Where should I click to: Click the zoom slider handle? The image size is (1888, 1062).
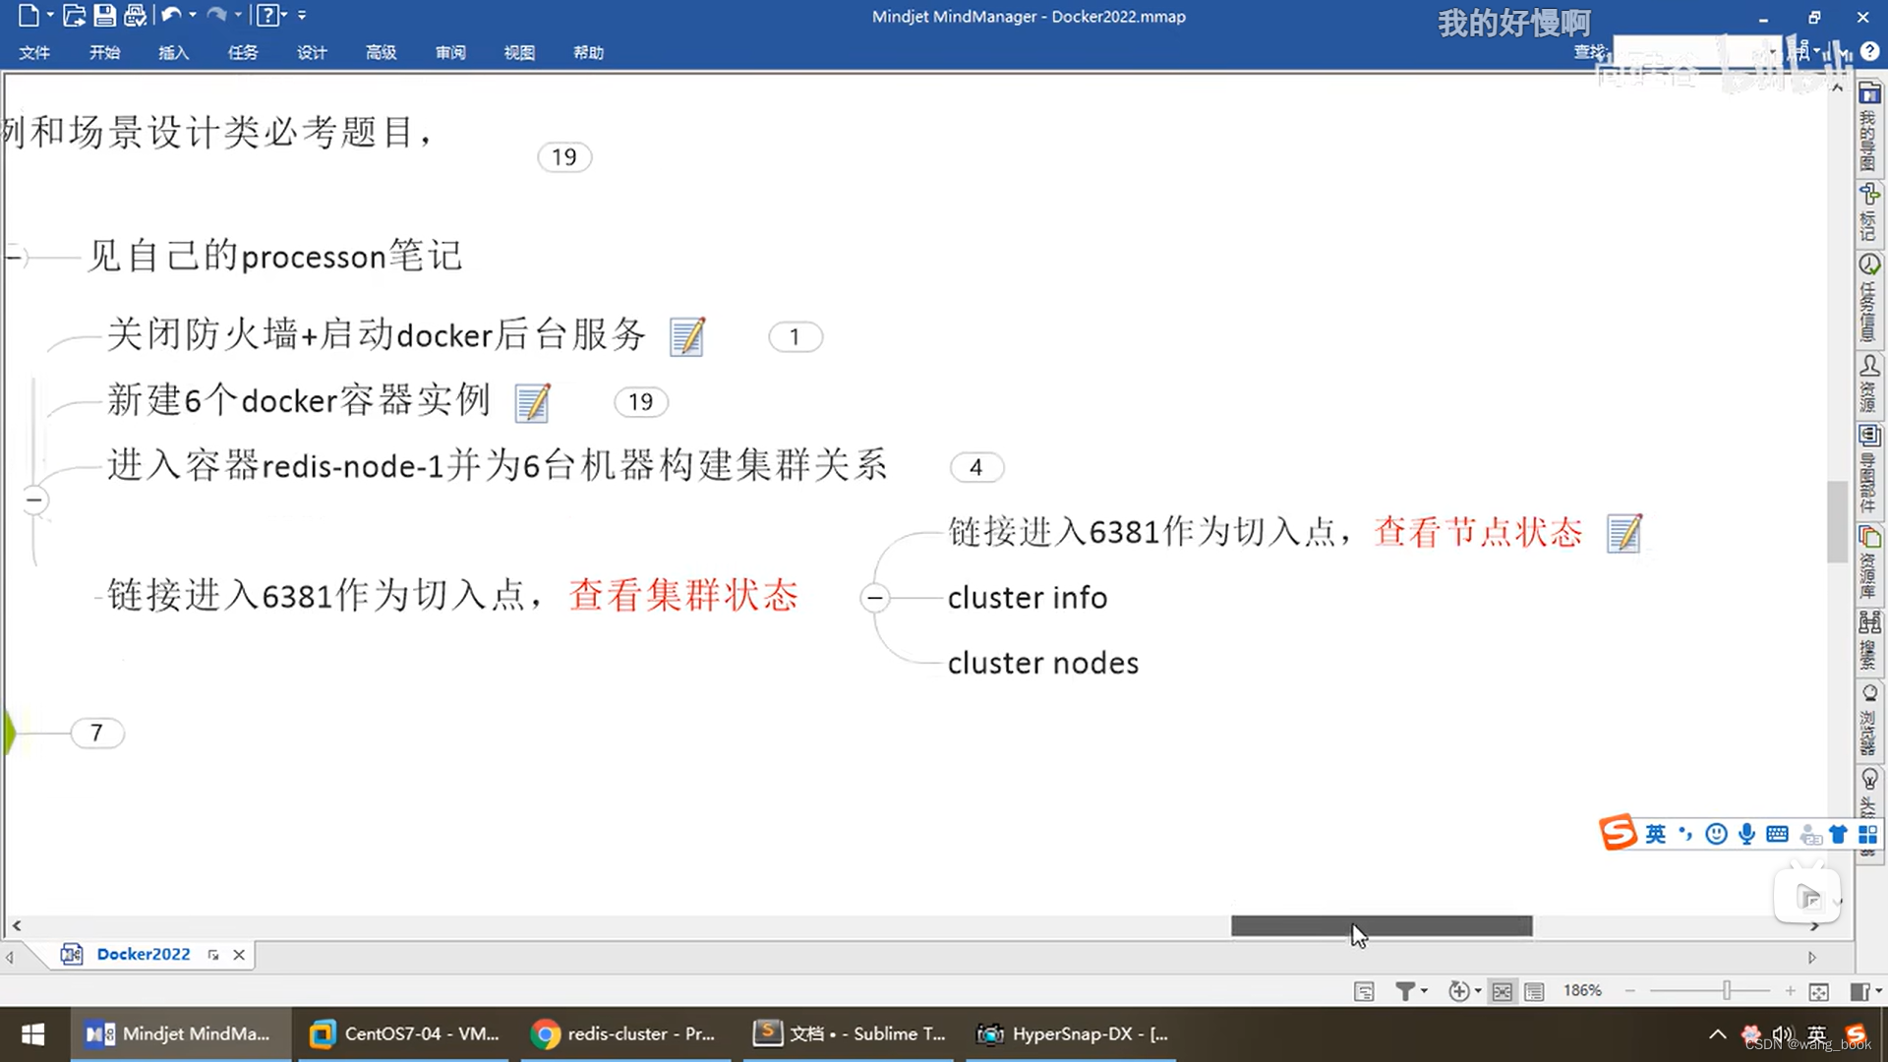tap(1726, 991)
